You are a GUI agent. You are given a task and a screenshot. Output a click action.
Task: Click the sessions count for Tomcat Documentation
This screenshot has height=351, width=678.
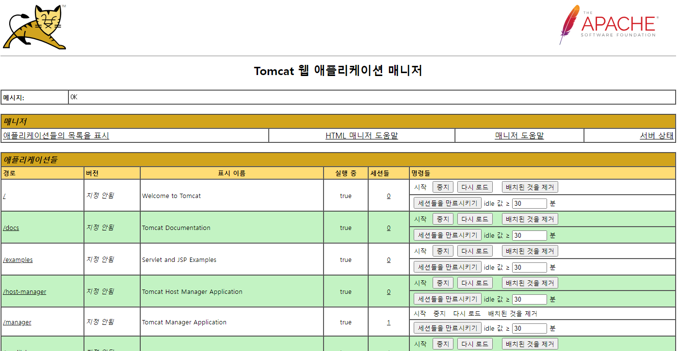click(388, 228)
